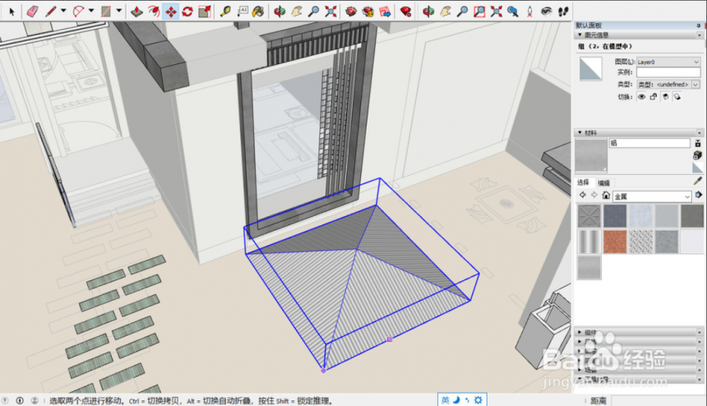Close the 材料 panel
This screenshot has width=707, height=406.
click(x=700, y=132)
